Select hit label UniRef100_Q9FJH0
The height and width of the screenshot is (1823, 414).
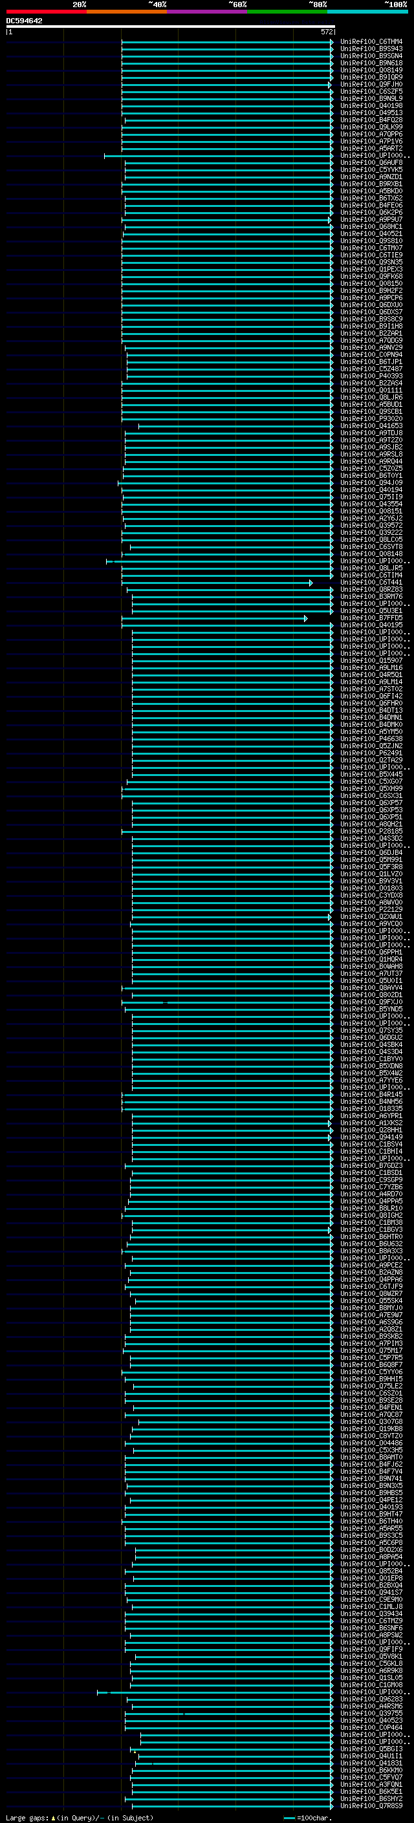[371, 84]
